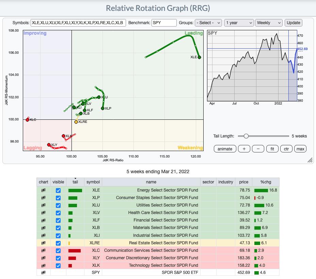
Task: Click the max button
Action: point(300,149)
